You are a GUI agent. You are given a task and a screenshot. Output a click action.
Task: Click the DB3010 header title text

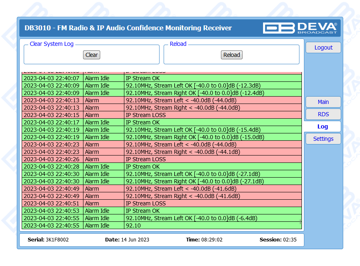point(128,28)
